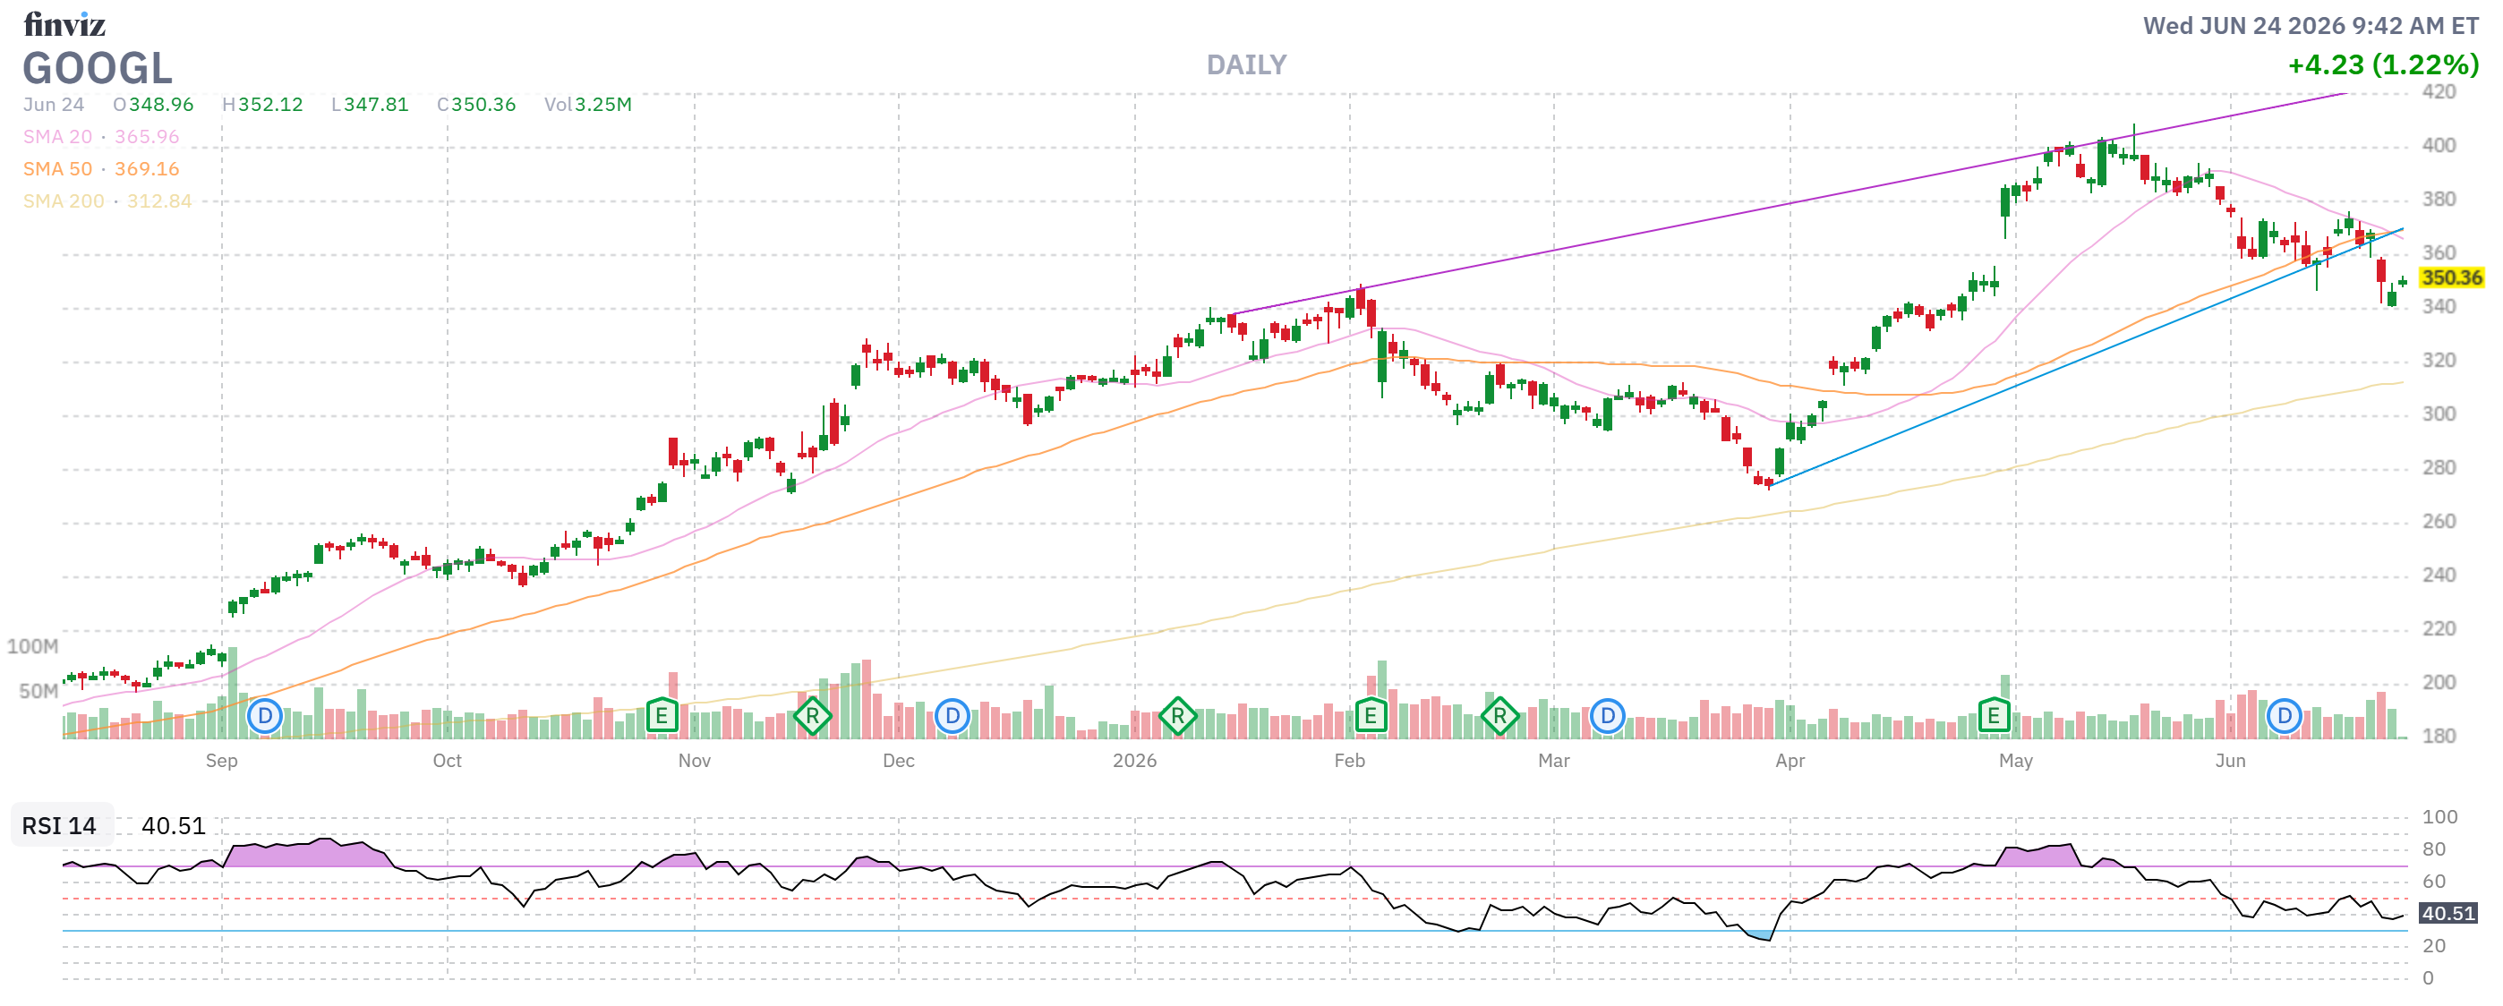Click the GOOGL ticker title

(98, 68)
